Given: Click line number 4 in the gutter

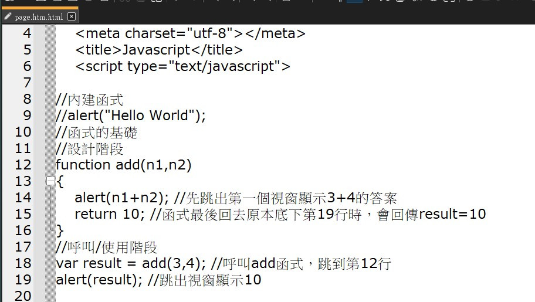Looking at the screenshot, I should 27,33.
